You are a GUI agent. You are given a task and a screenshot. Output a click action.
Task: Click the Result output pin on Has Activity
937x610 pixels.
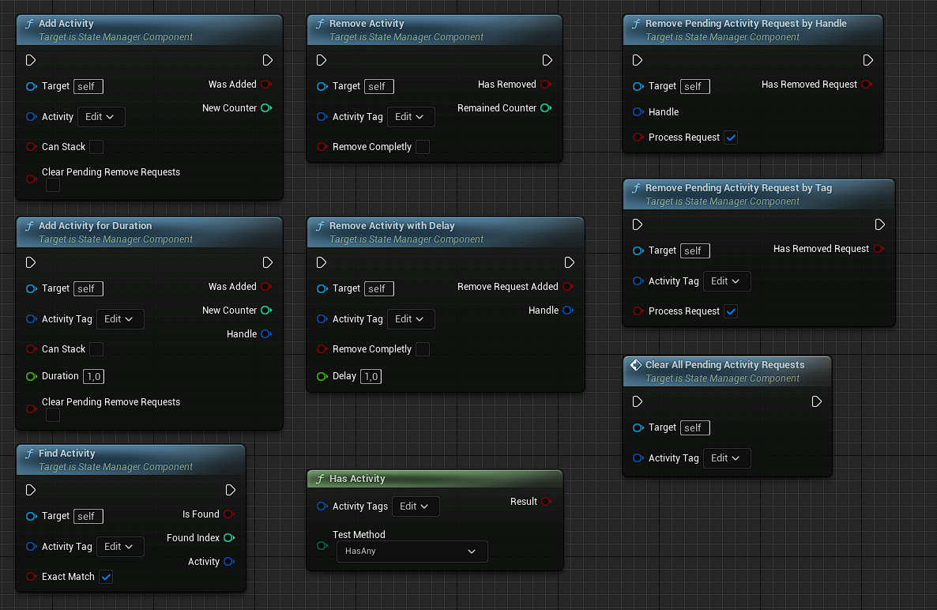coord(546,502)
